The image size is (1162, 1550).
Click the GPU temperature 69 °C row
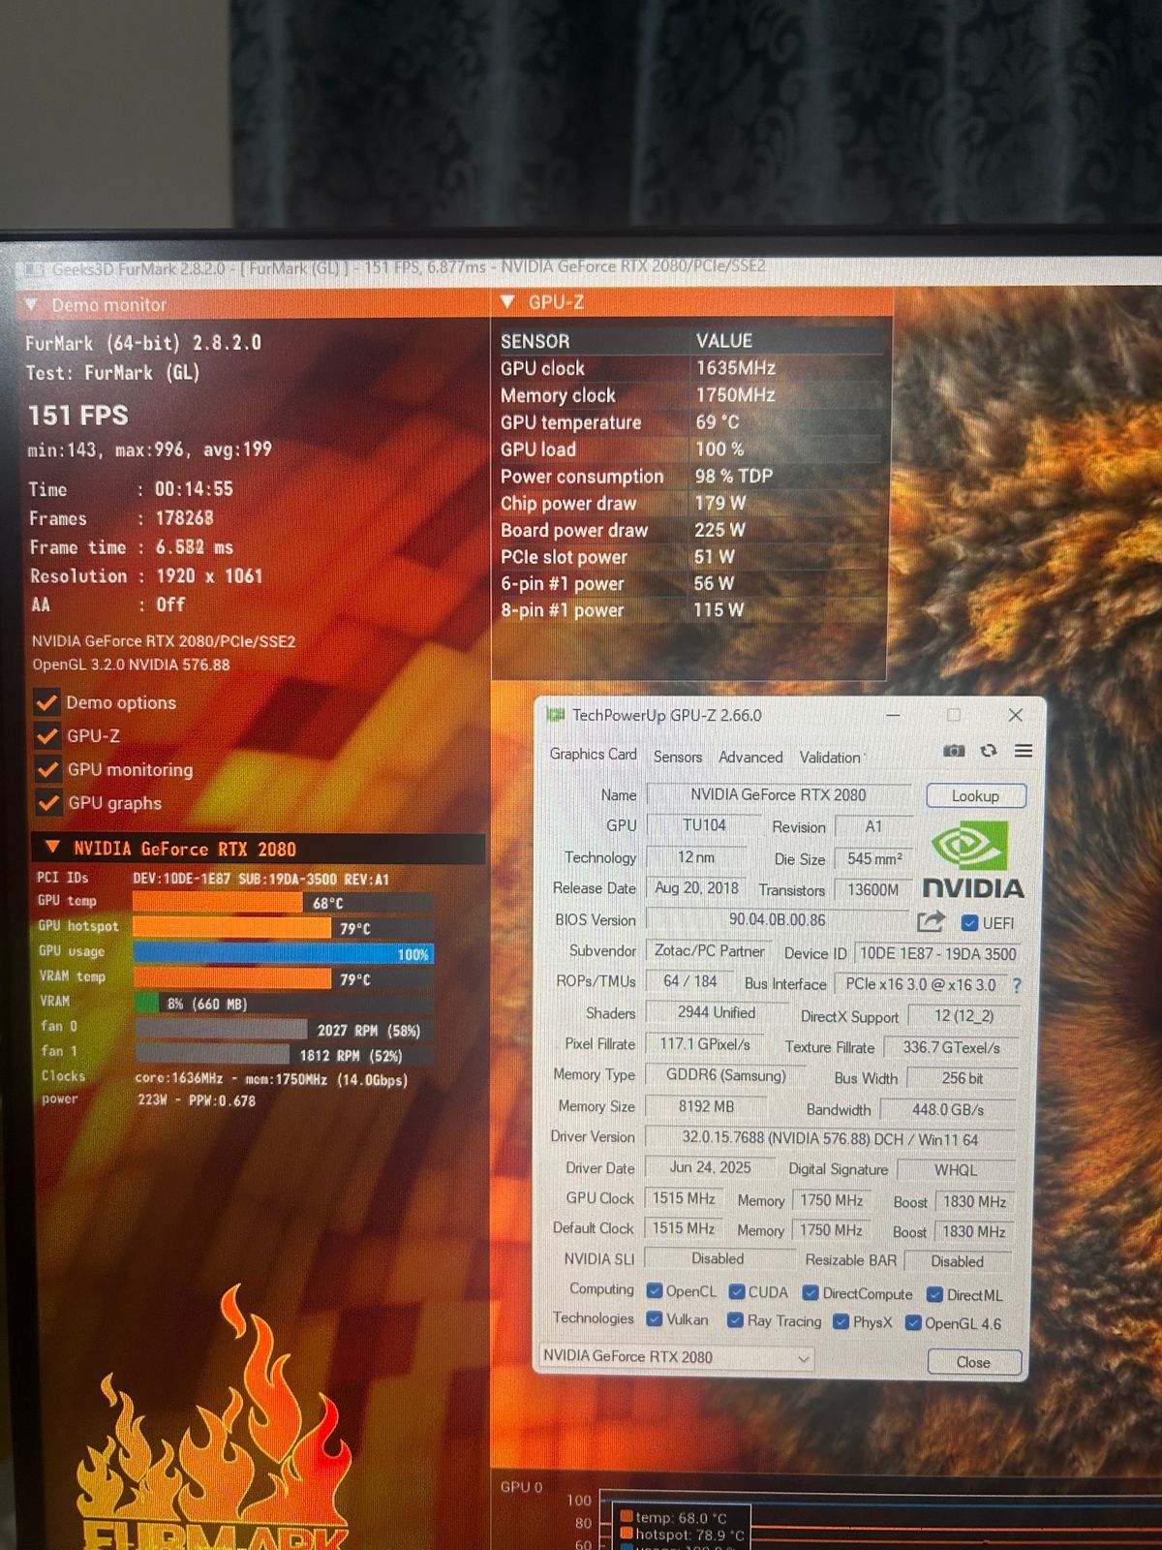pyautogui.click(x=692, y=422)
